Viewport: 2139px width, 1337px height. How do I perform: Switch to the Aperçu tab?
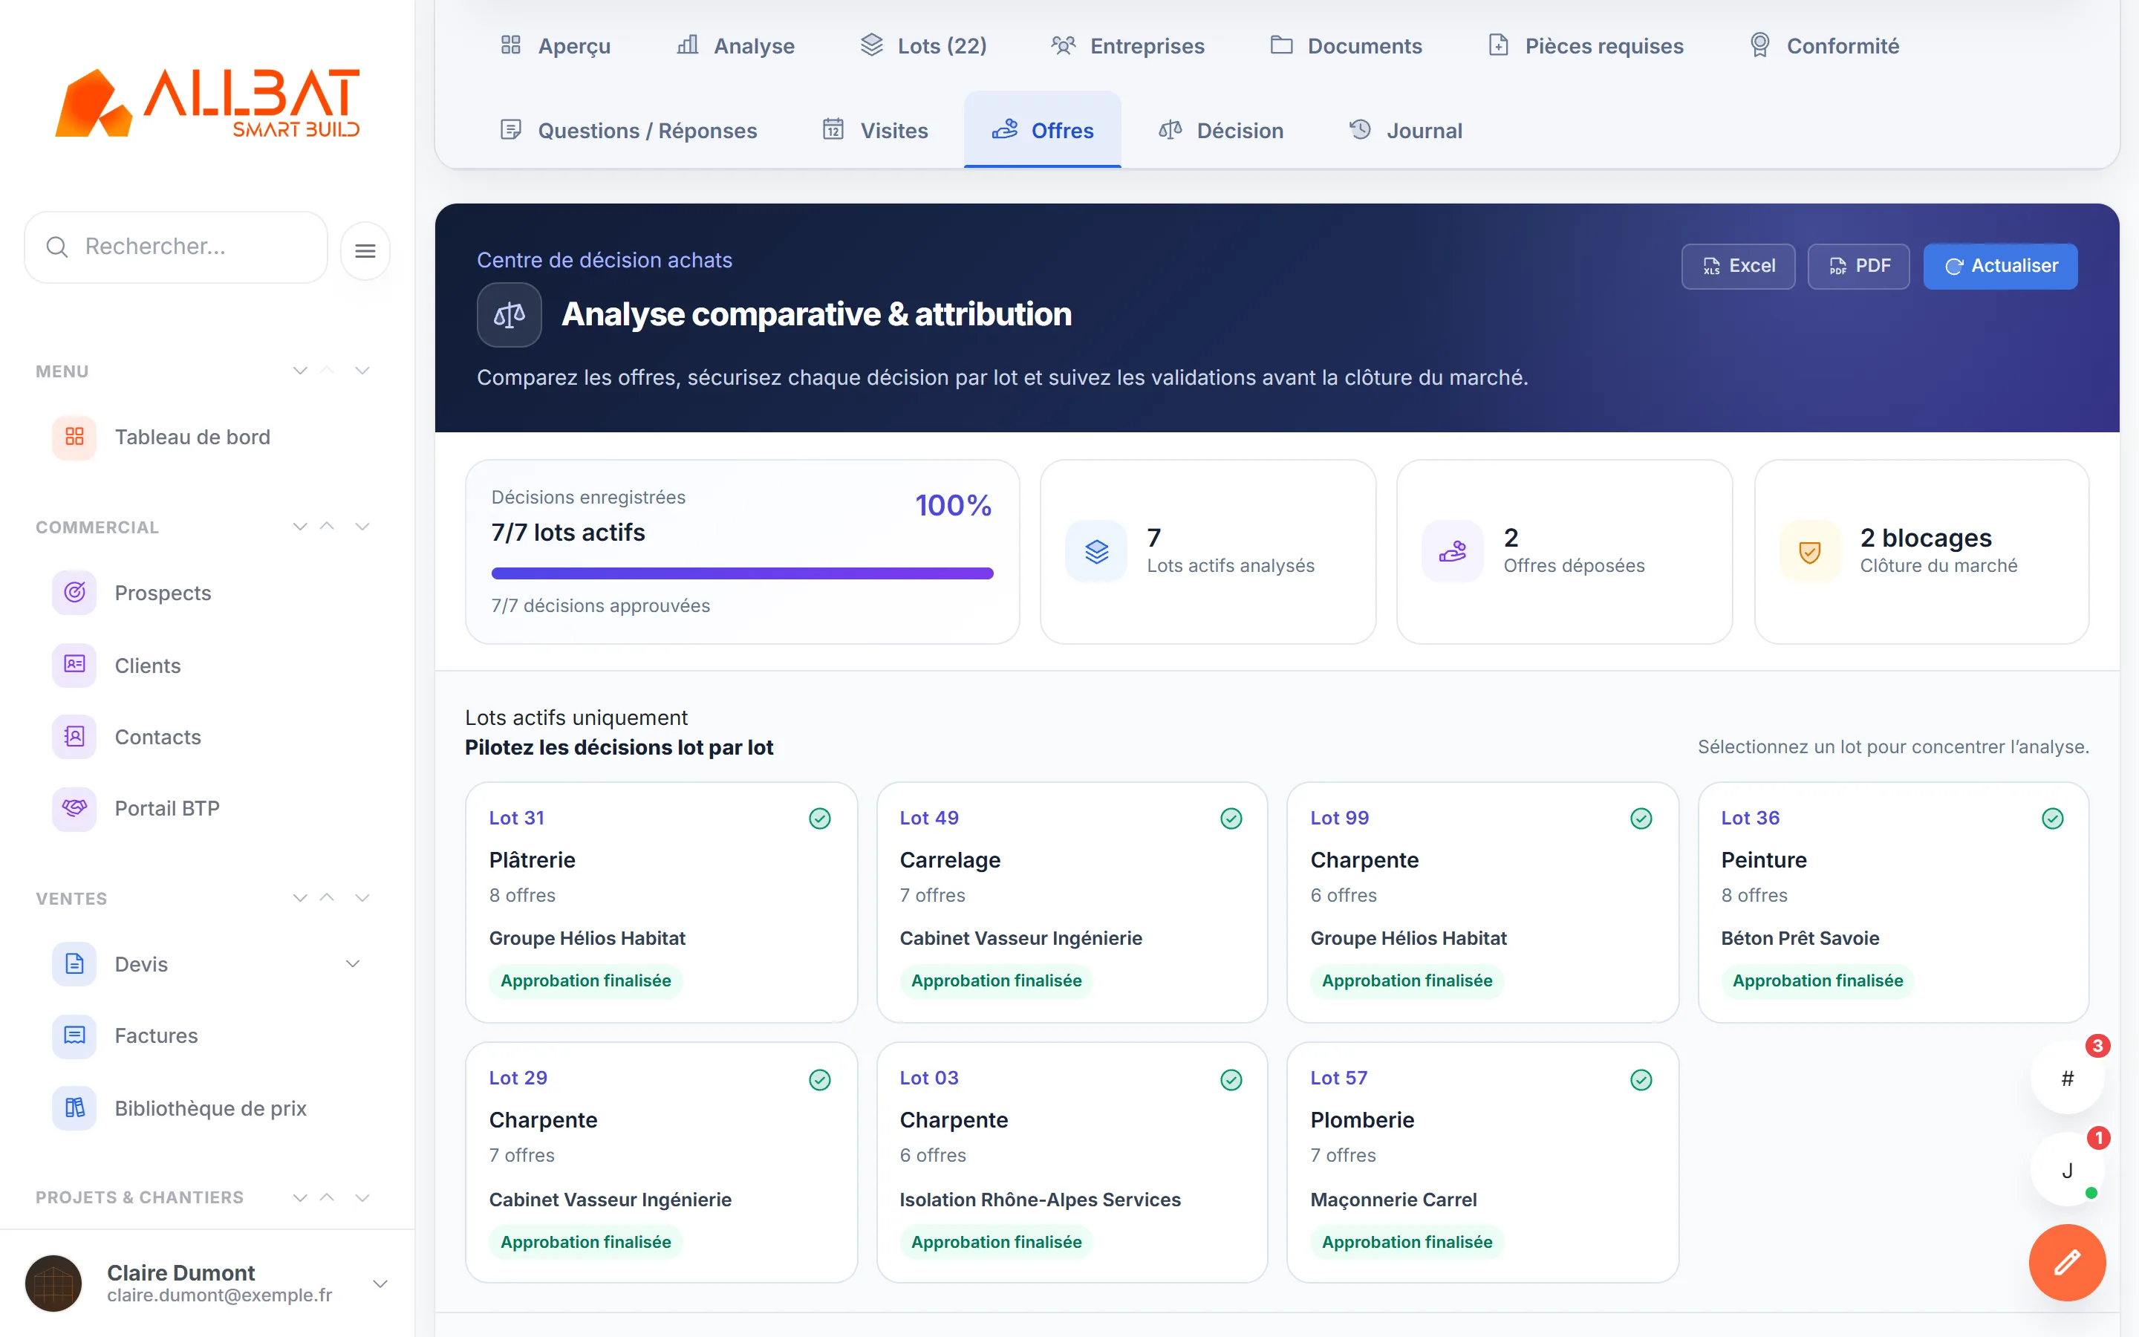coord(555,46)
